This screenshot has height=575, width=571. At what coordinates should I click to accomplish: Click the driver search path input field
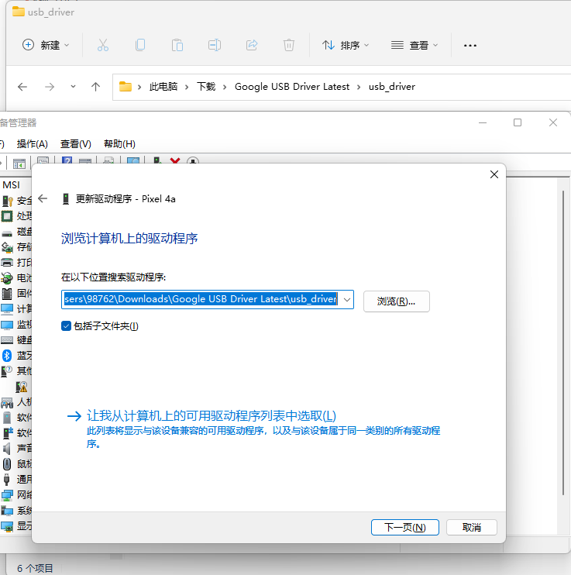coord(201,300)
